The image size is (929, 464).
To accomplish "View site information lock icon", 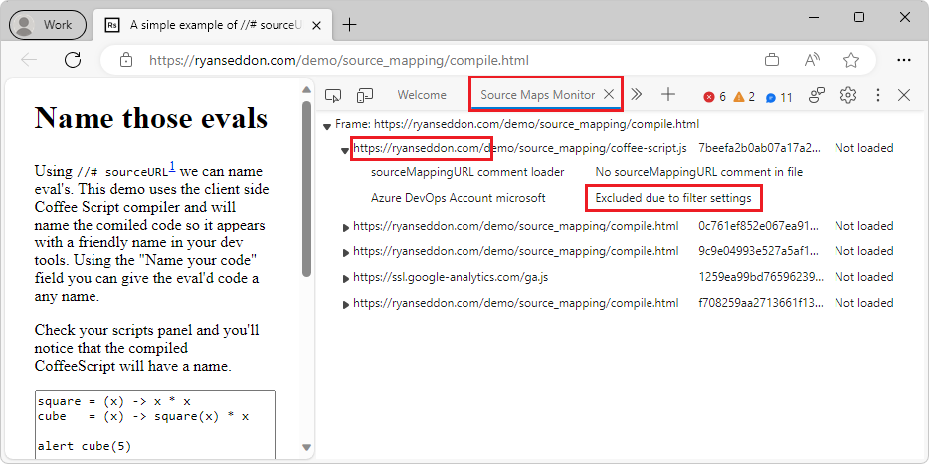I will tap(125, 60).
